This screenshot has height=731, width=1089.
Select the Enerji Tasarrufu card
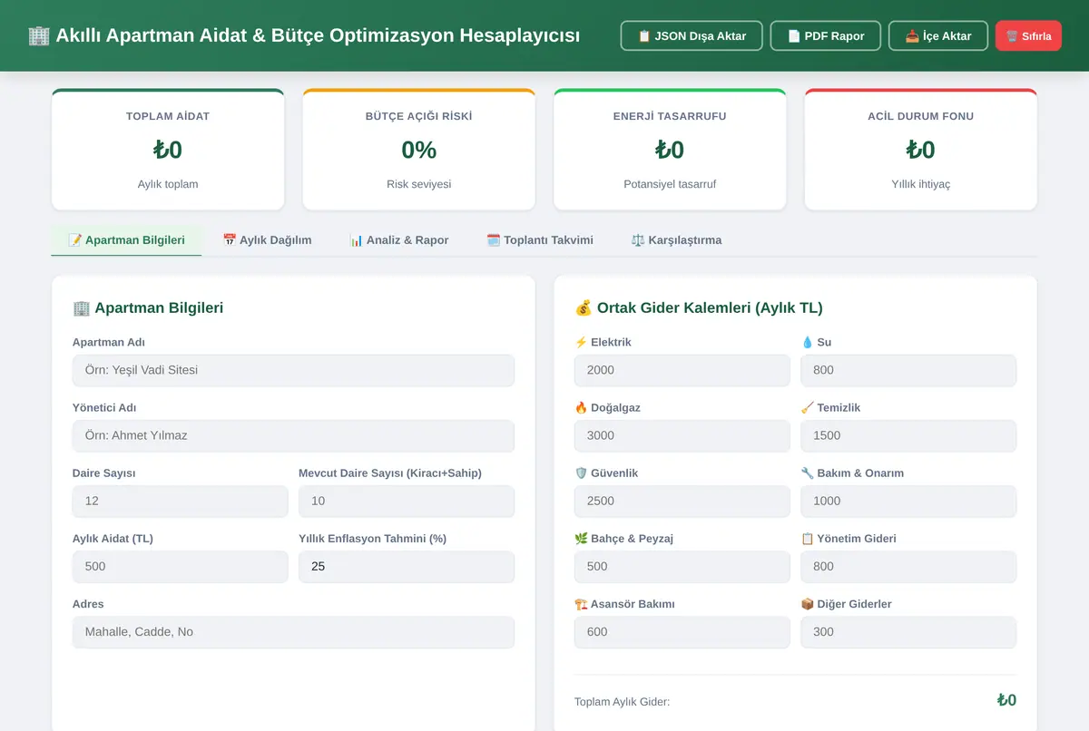point(670,150)
